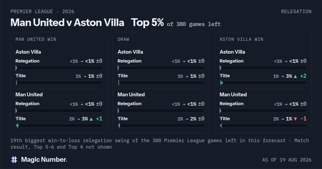The height and width of the screenshot is (169, 322).
Task: Click the Top 5% heading text
Action: pos(147,23)
